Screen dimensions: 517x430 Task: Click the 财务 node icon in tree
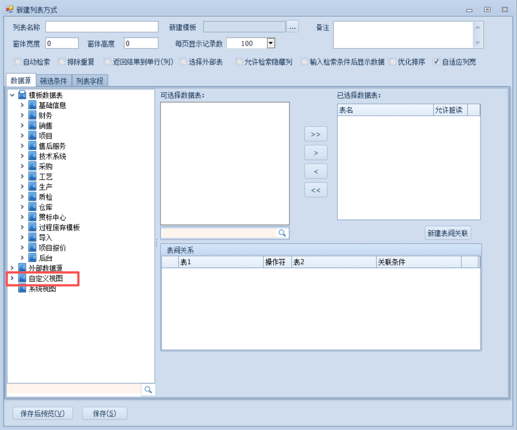pos(32,115)
